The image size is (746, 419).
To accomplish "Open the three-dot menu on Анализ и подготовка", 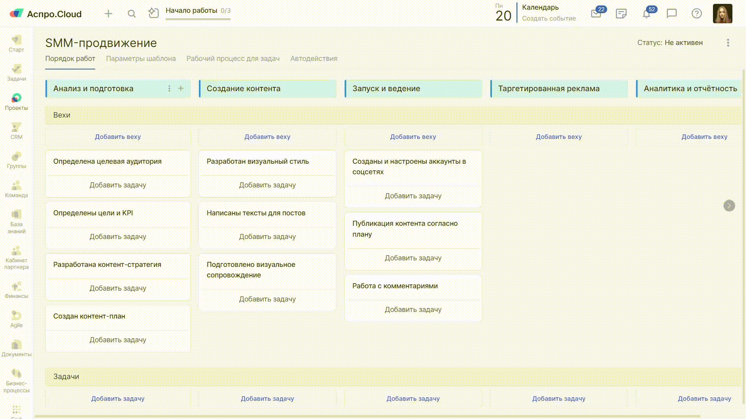I will coord(169,88).
